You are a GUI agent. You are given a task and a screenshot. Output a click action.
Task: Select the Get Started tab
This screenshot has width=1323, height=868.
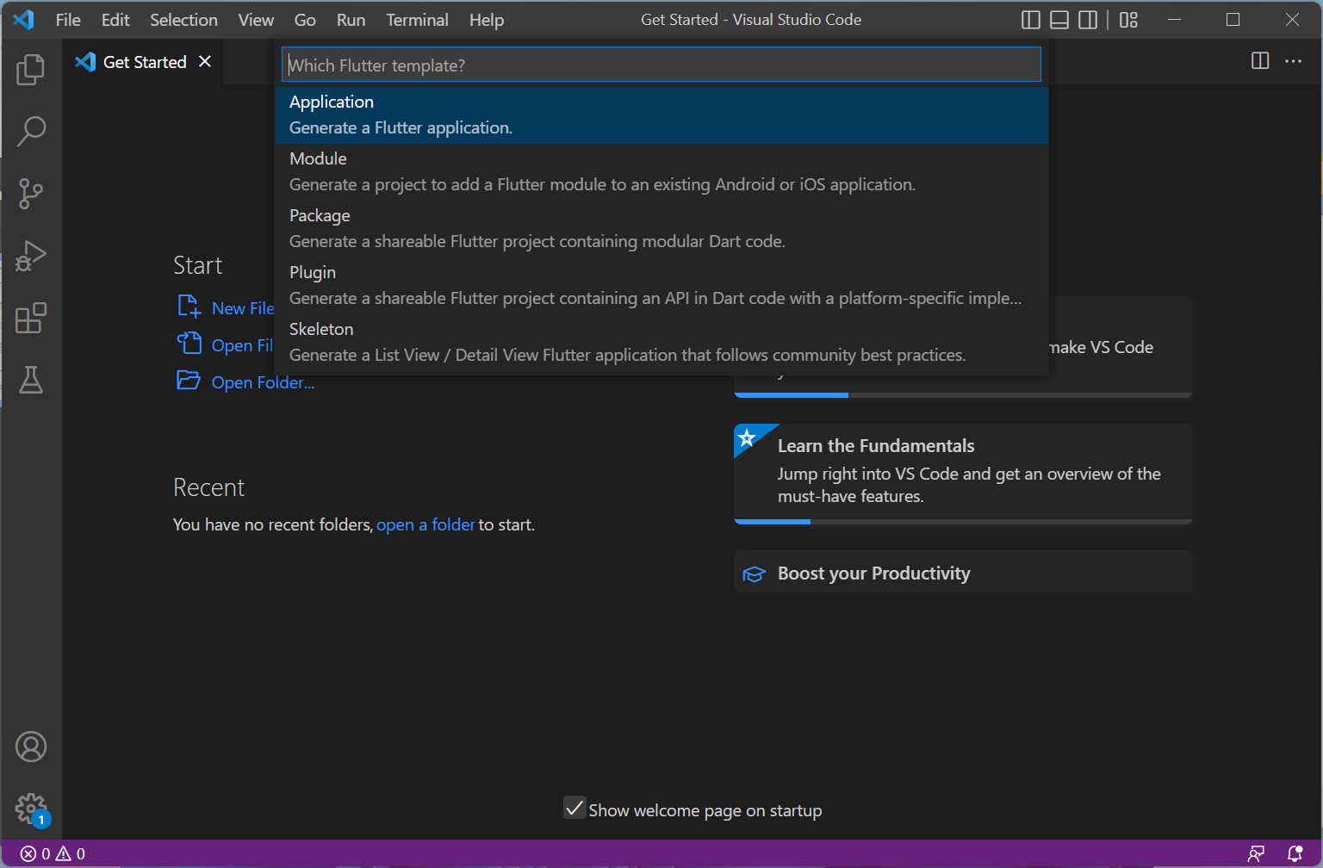click(143, 61)
